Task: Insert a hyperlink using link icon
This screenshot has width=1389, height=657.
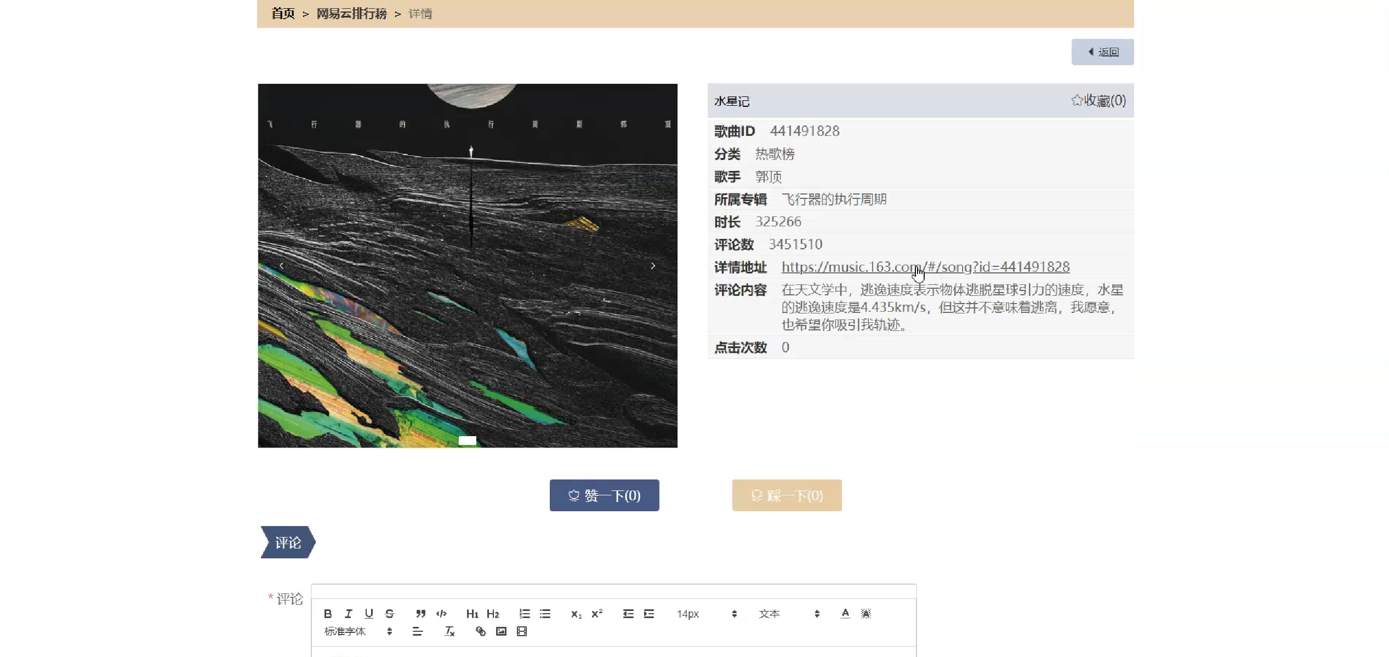Action: coord(481,631)
